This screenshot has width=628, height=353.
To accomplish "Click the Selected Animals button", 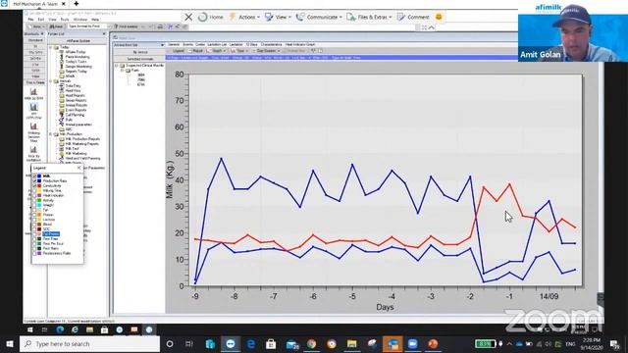I will point(140,59).
